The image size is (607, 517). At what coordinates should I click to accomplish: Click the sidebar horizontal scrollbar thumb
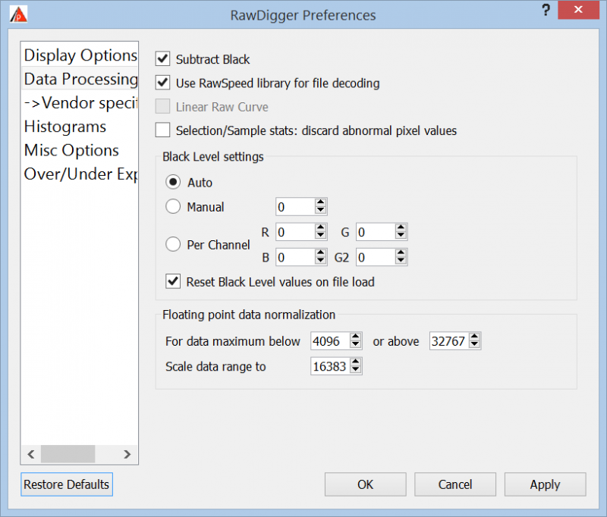point(68,454)
